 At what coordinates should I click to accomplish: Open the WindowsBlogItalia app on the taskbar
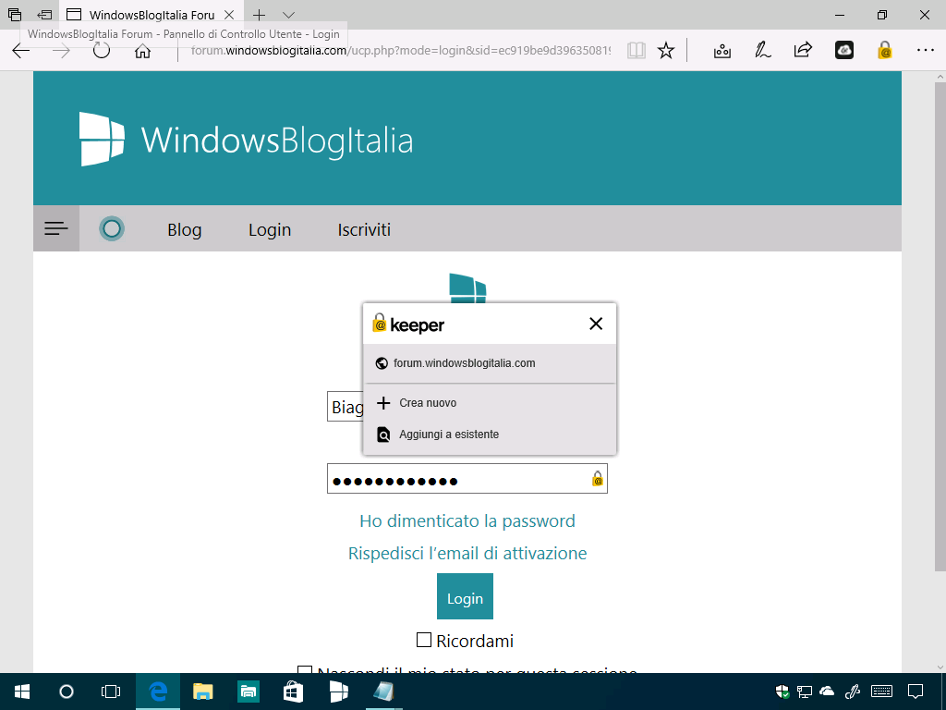338,692
